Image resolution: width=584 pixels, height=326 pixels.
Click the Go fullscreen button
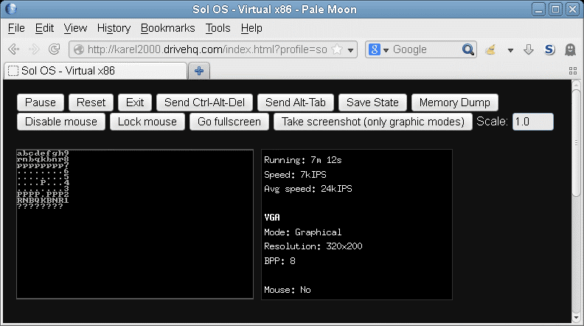tap(229, 122)
